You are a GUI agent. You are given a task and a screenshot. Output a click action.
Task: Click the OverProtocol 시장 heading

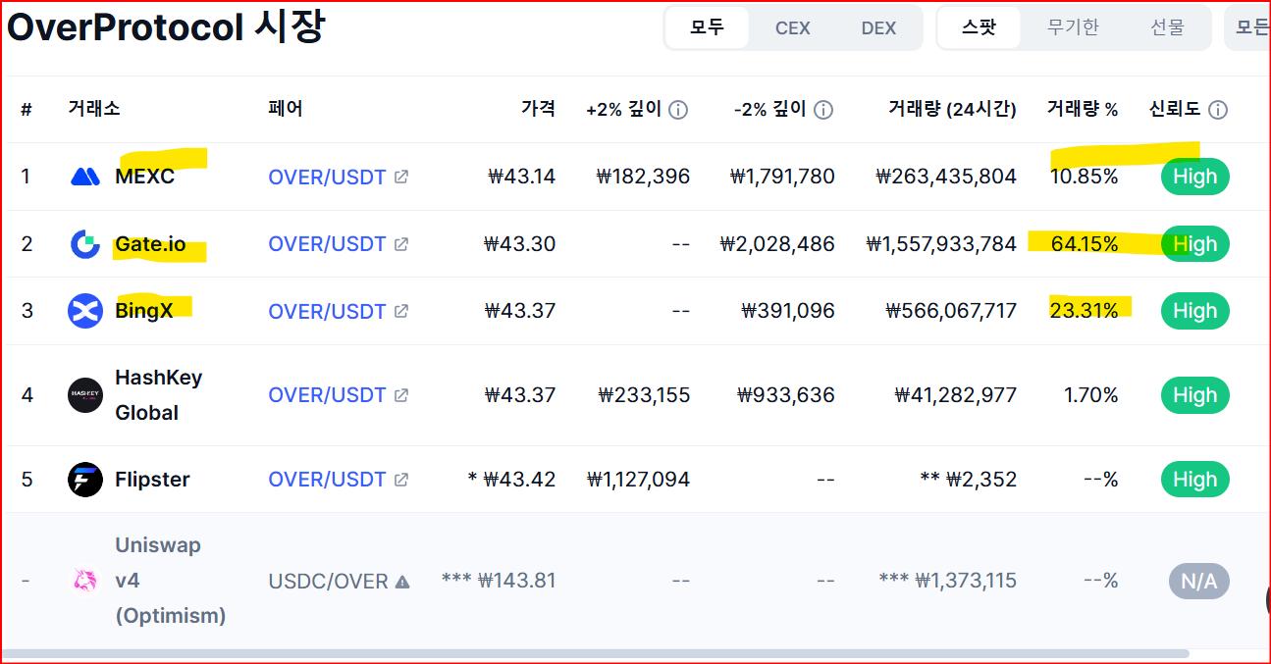tap(165, 26)
